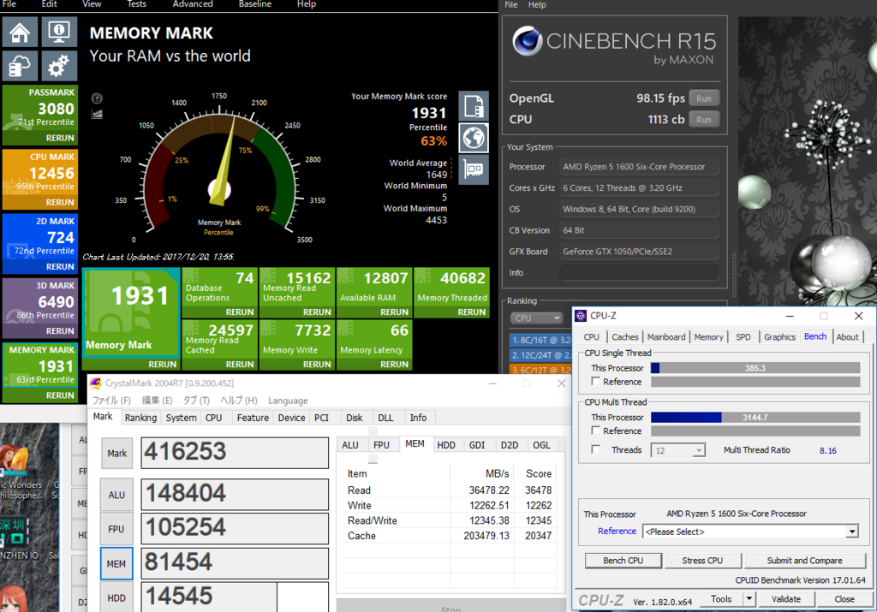Click the CPU-Z window title icon

click(581, 316)
